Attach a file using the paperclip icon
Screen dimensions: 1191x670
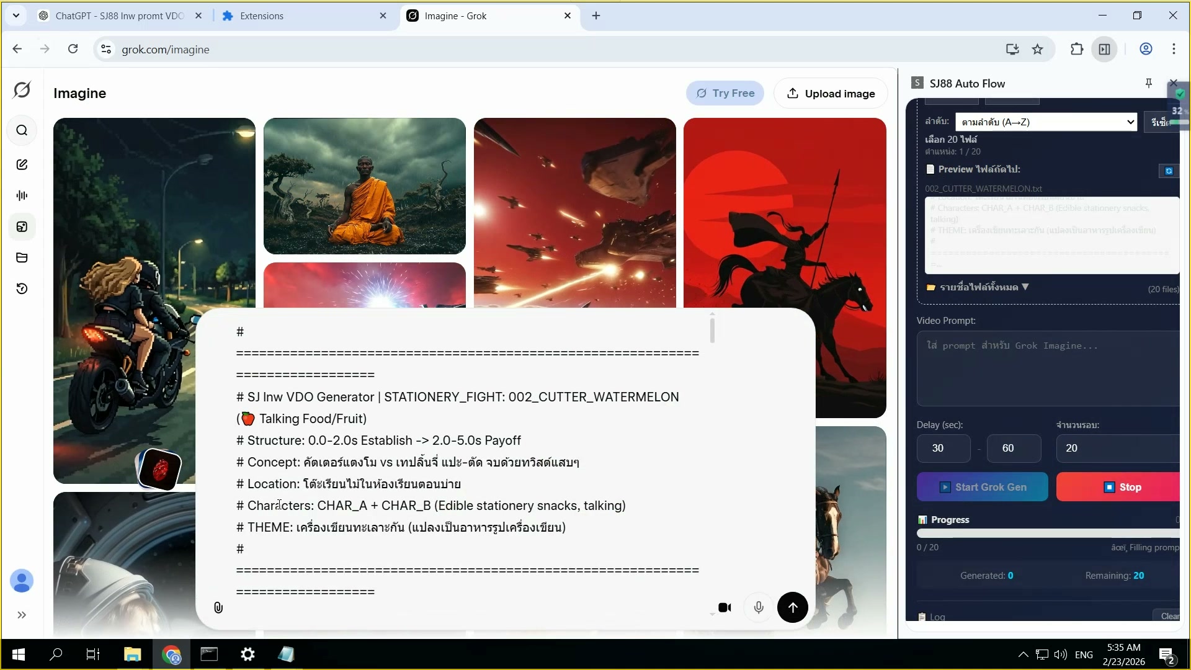click(218, 607)
